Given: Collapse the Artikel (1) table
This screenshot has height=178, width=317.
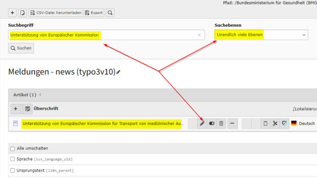Looking at the screenshot, I should [x=40, y=94].
